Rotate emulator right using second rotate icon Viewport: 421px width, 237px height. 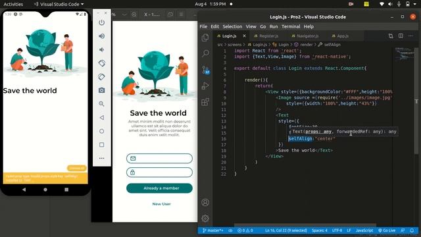tap(101, 77)
